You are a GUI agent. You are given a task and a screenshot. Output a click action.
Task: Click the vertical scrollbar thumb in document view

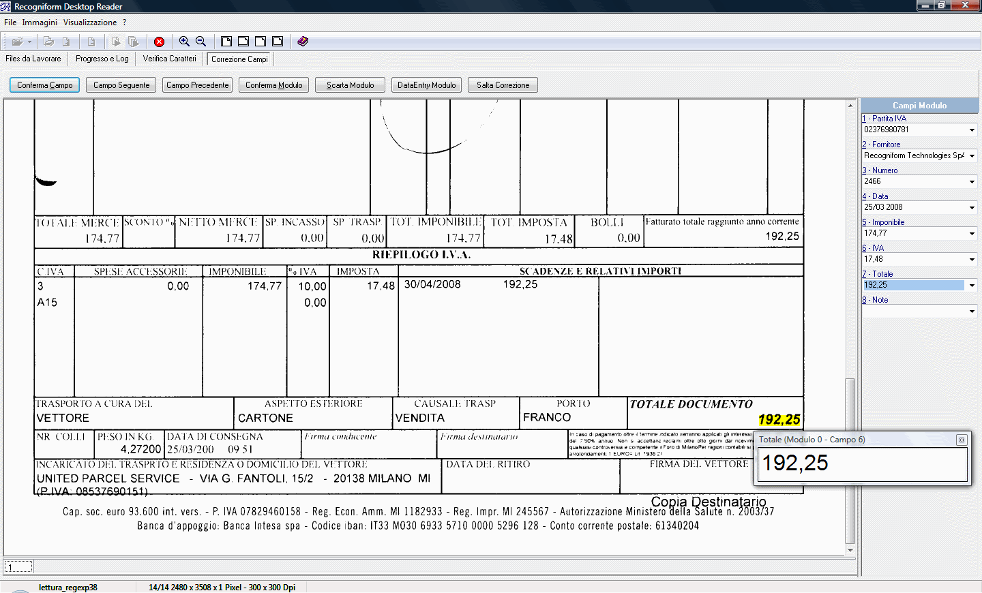[850, 460]
